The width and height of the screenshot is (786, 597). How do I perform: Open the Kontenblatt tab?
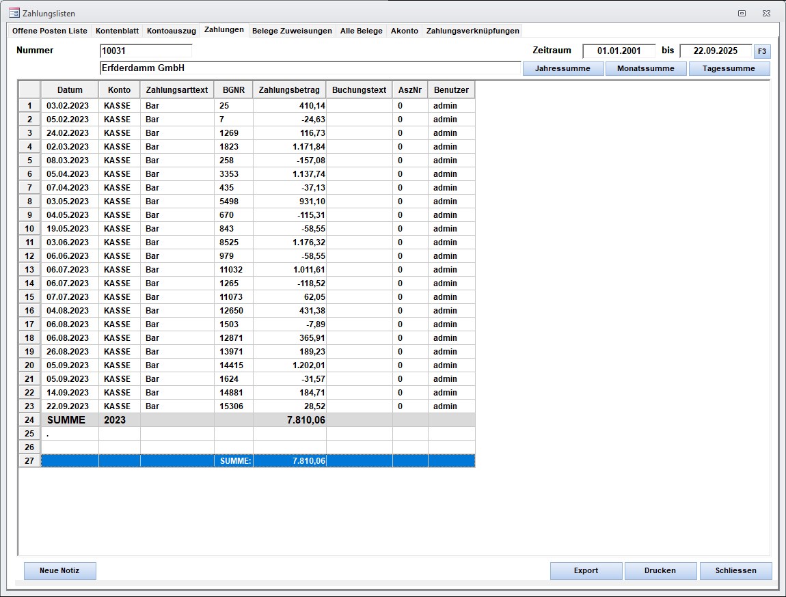click(117, 31)
